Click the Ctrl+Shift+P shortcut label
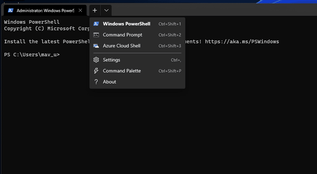This screenshot has height=174, width=317. (x=169, y=71)
